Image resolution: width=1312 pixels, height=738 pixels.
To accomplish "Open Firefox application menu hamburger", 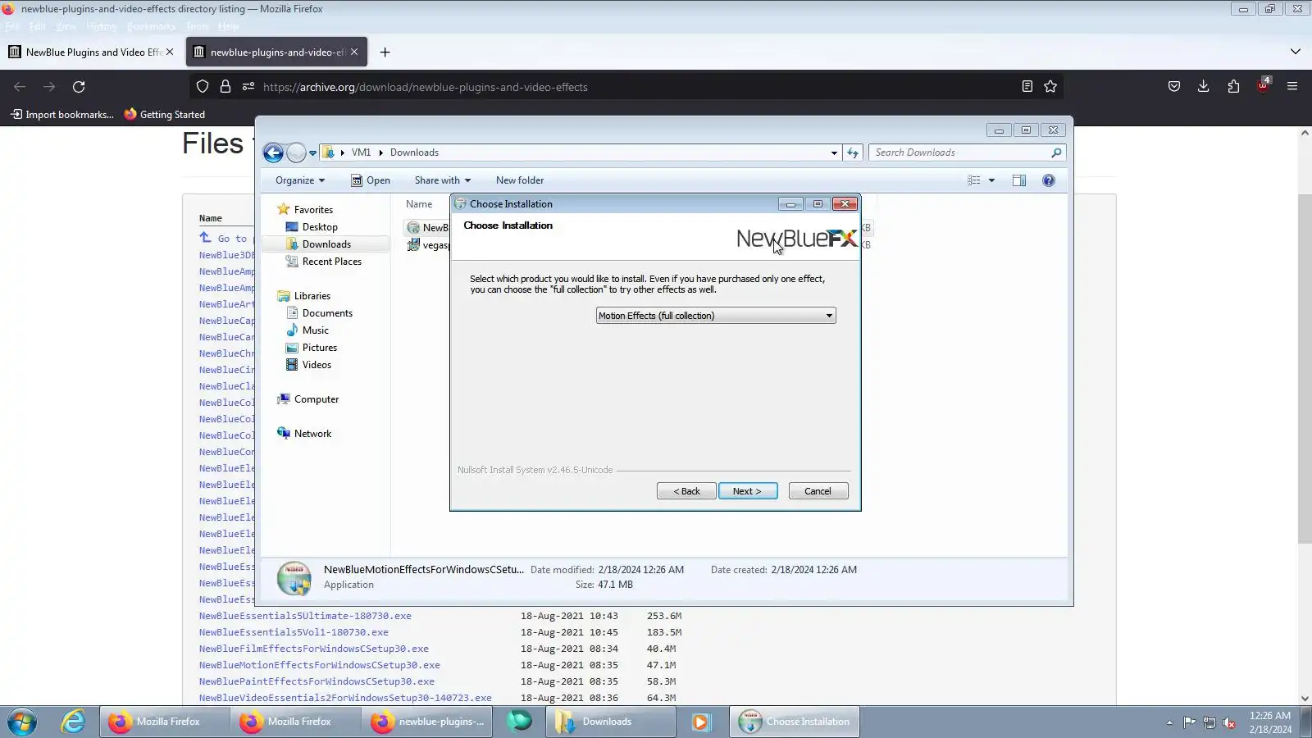I will coord(1292,86).
